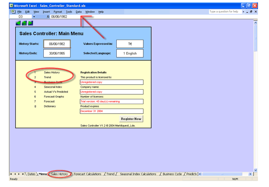Open the Business Cycle menu entry
This screenshot has width=269, height=187.
(53, 82)
